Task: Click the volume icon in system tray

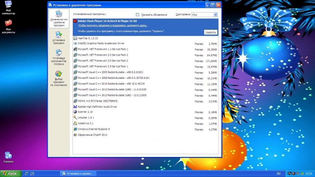Action: (293, 173)
